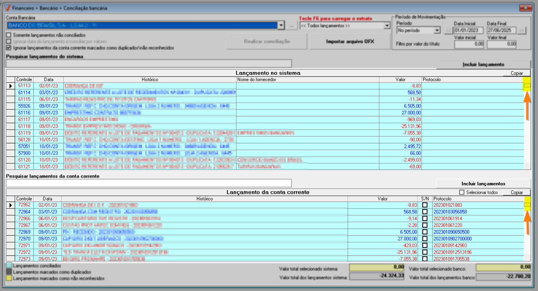Edit the Data Final field 27/06/2025

tap(501, 30)
